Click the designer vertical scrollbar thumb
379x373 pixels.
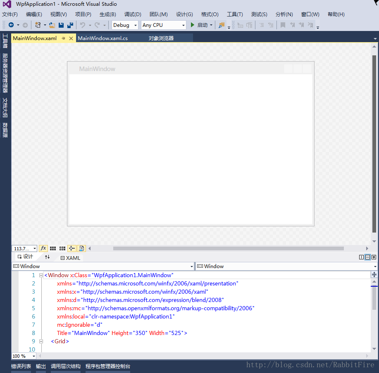[374, 144]
